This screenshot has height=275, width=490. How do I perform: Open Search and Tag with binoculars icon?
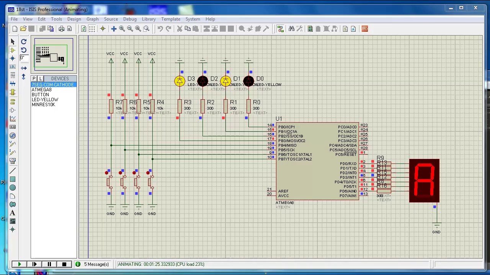pyautogui.click(x=291, y=29)
